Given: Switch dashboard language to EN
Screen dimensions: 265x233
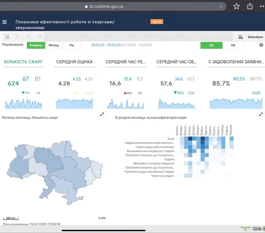Looking at the screenshot, I should (233, 45).
